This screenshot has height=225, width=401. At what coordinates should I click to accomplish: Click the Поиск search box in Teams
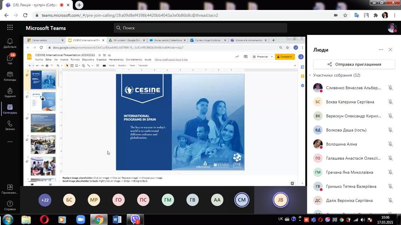pyautogui.click(x=200, y=28)
